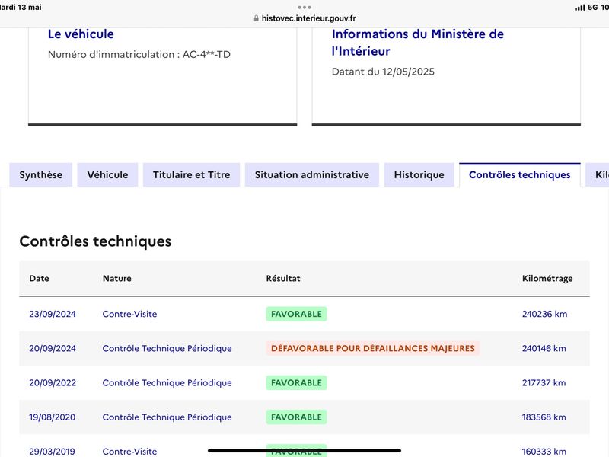Click 'Datant du 12/05/2025' text
609x457 pixels.
(x=383, y=72)
